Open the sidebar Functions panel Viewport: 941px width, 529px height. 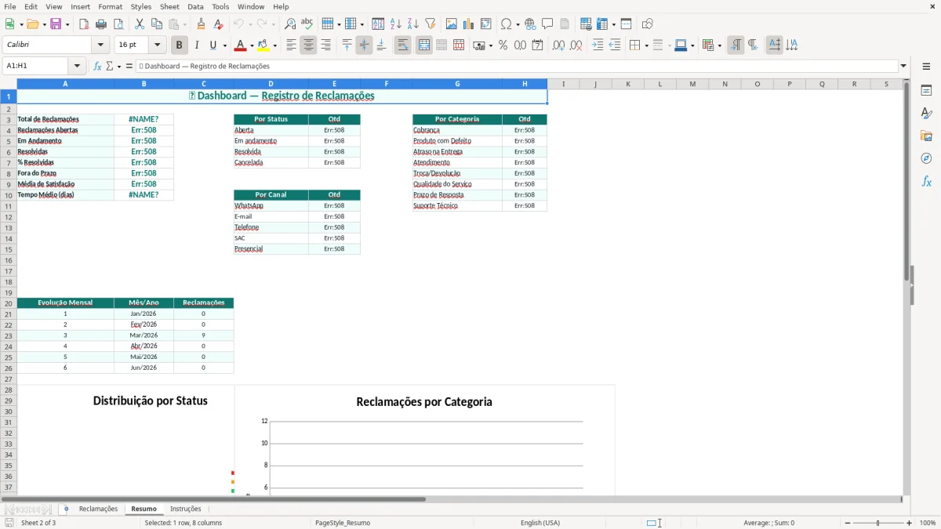[x=926, y=182]
